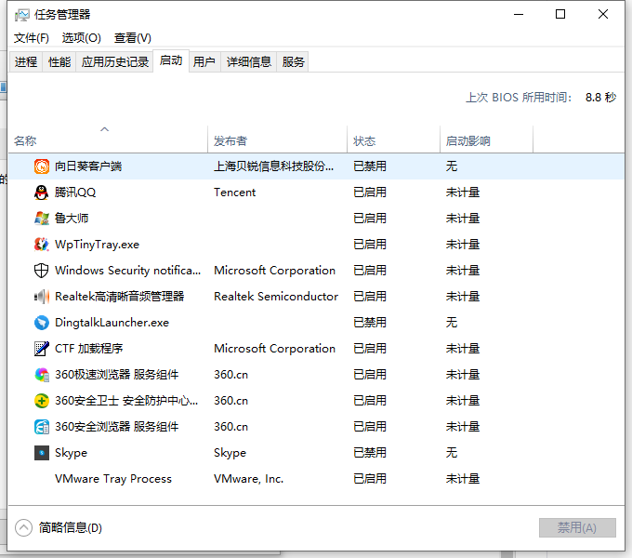Image resolution: width=632 pixels, height=558 pixels.
Task: Click 已禁用 status in Skype row
Action: click(x=370, y=453)
